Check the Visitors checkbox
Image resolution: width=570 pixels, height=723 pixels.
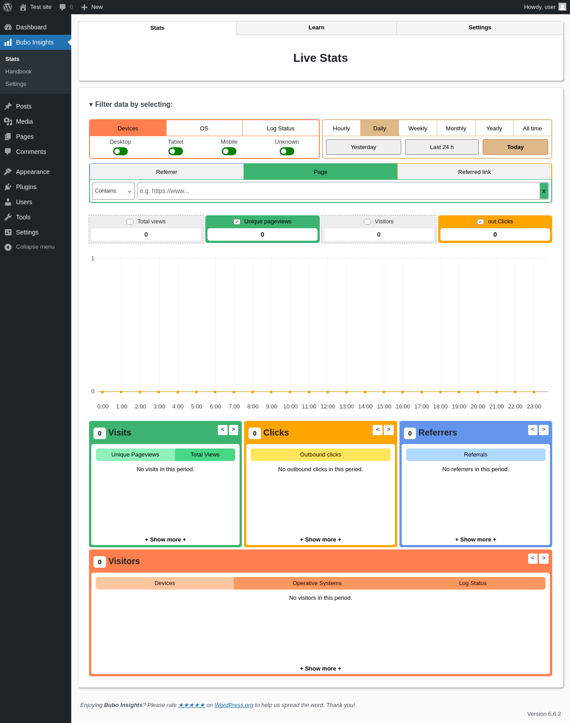click(367, 222)
